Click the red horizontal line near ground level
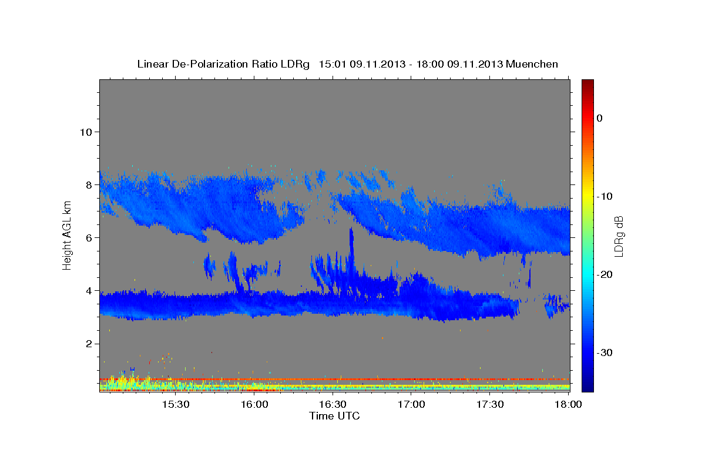 click(334, 379)
